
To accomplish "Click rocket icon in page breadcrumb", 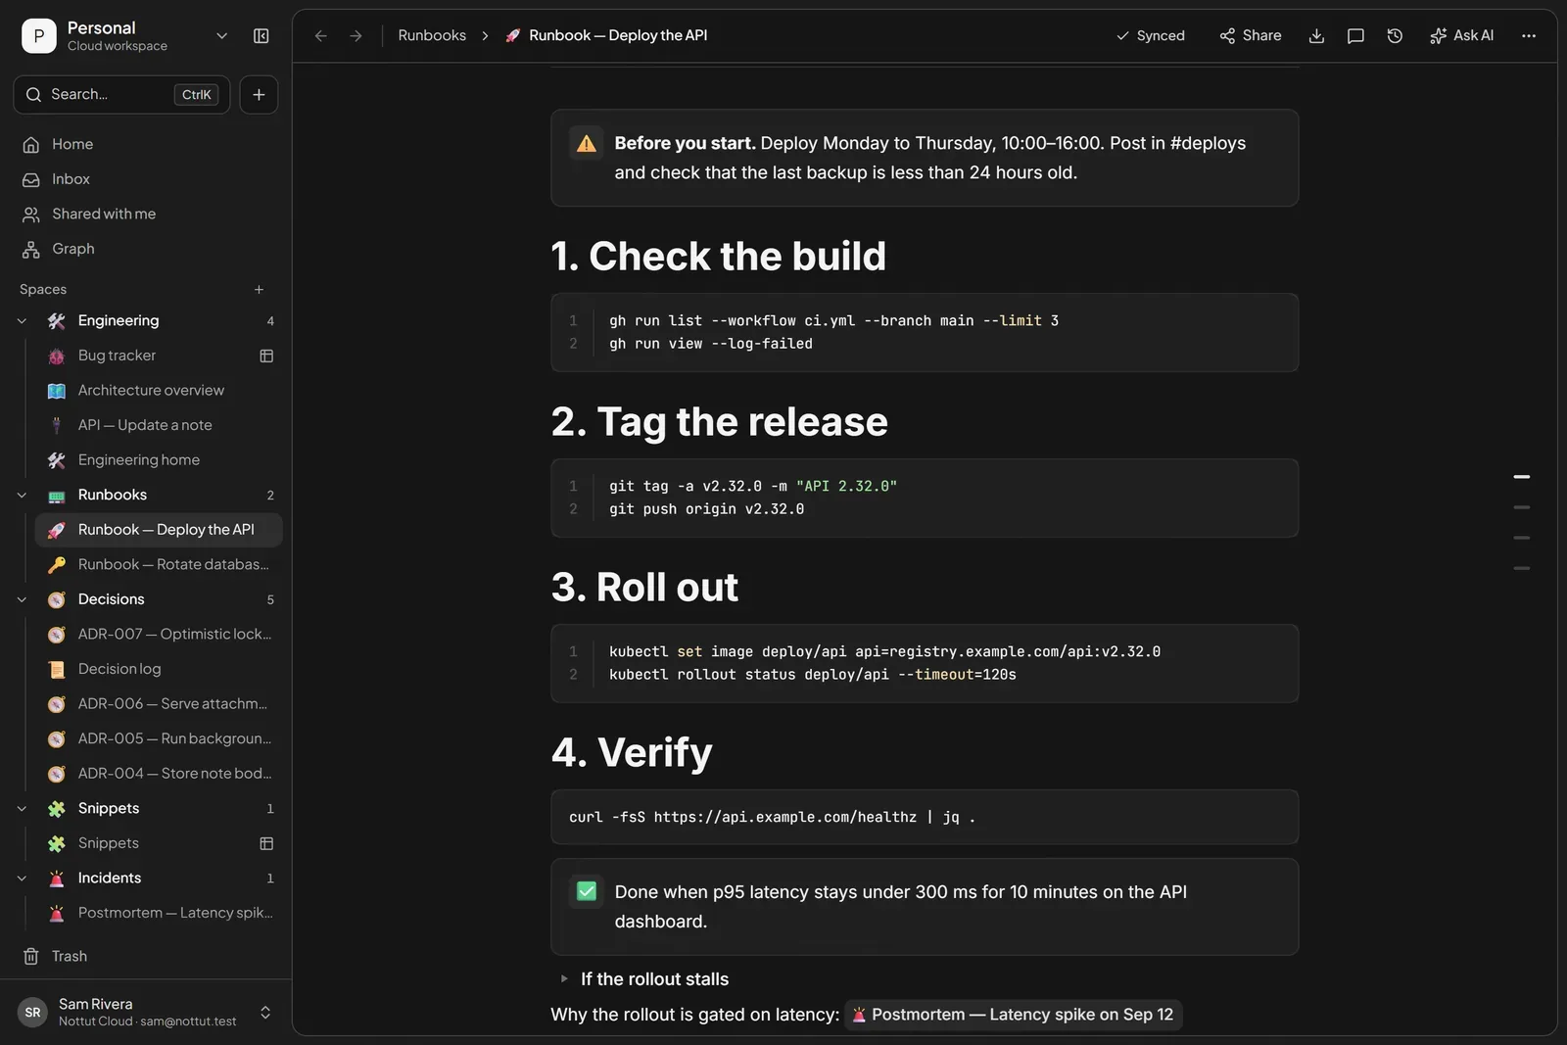I will coord(513,36).
